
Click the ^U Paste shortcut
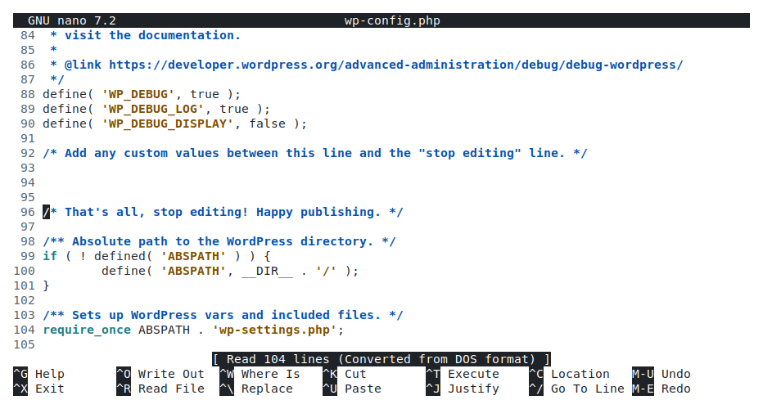352,389
